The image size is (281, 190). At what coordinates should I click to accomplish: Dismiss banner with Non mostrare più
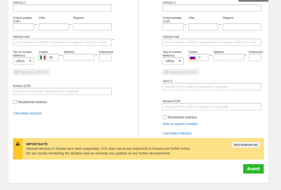coord(246,145)
